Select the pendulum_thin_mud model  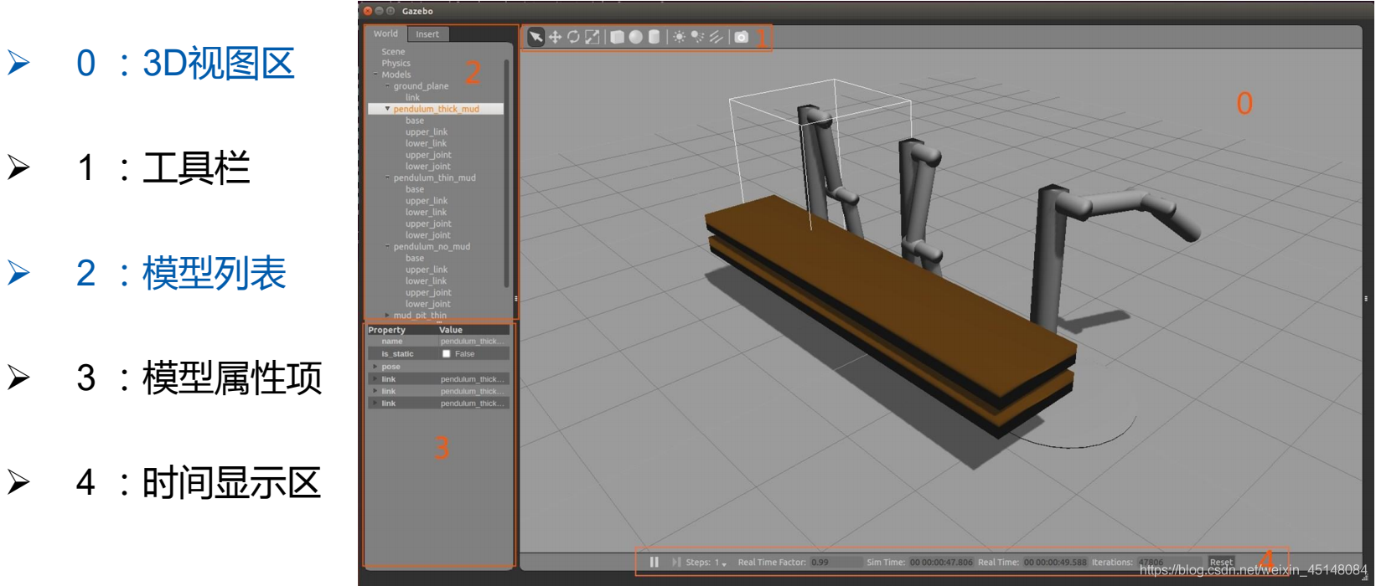[x=435, y=177]
